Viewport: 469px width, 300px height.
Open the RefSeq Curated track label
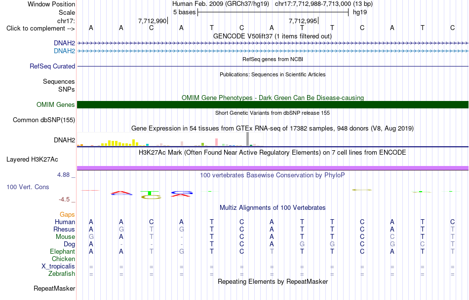tap(52, 67)
